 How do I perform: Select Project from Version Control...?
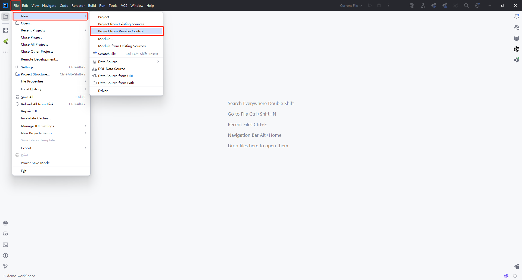(x=126, y=31)
